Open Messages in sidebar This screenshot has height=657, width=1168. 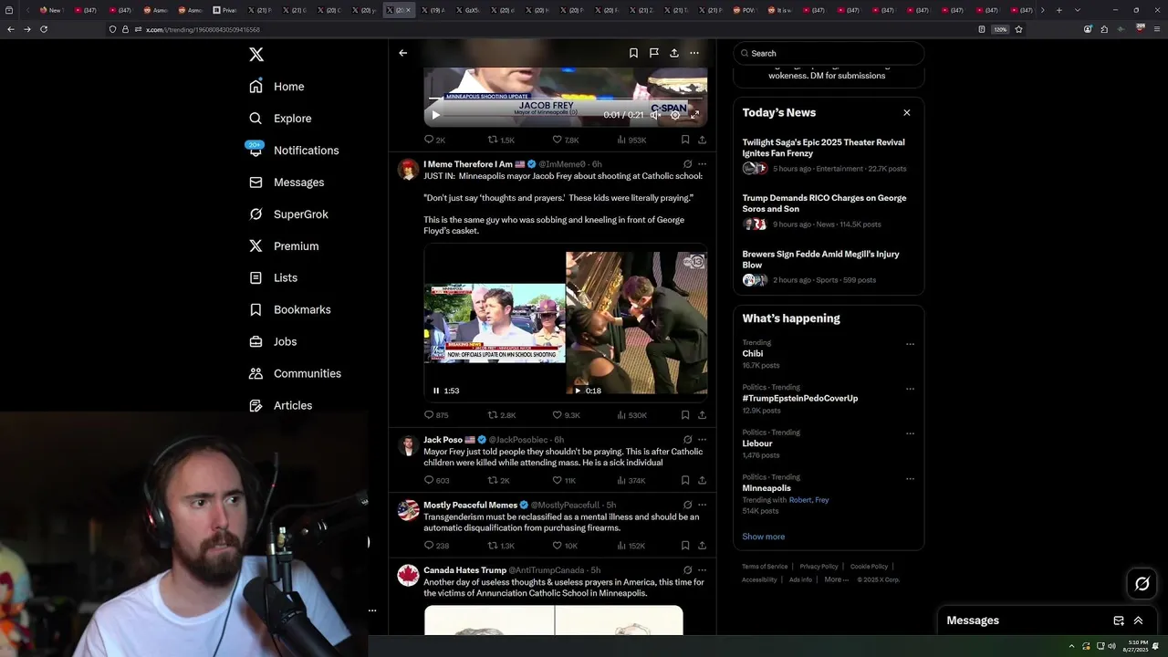point(287,182)
